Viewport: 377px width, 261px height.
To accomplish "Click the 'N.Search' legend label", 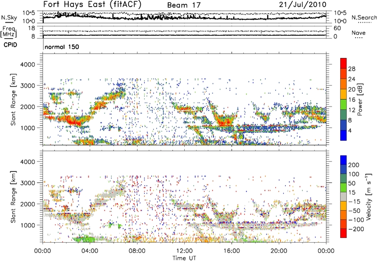I will coord(364,17).
